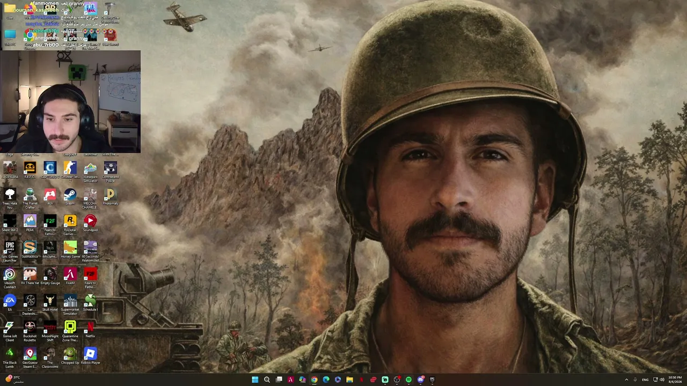Click the PEAK game icon
Image resolution: width=687 pixels, height=386 pixels.
(30, 224)
